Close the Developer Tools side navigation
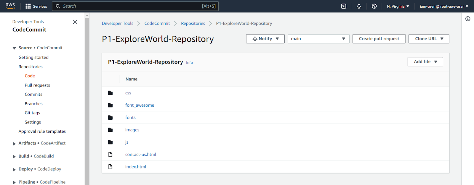474x185 pixels. [x=75, y=22]
